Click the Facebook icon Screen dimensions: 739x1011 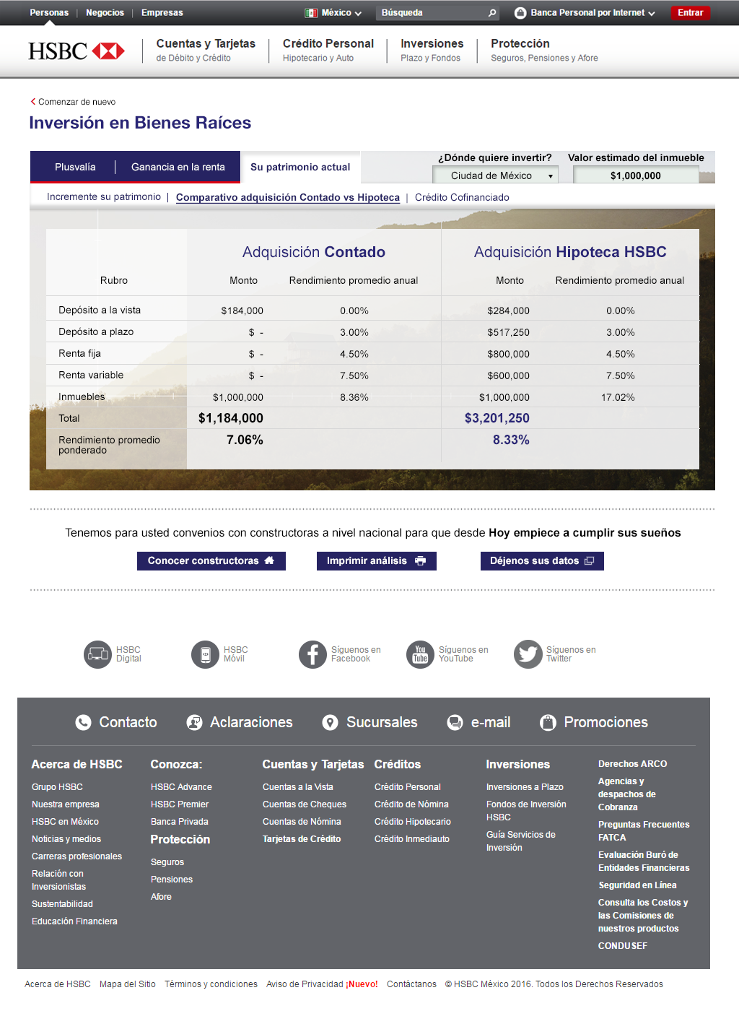tap(312, 654)
